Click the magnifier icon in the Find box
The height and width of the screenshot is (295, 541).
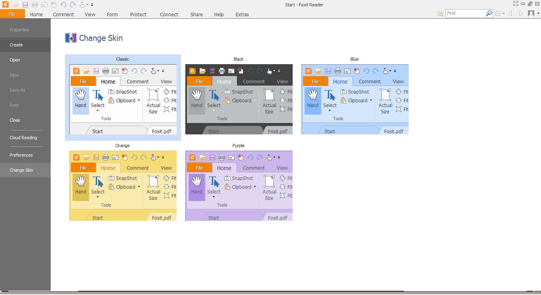pos(489,13)
